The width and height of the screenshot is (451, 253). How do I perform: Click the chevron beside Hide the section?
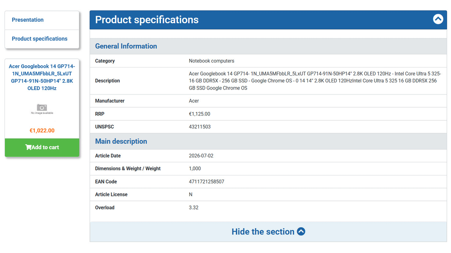coord(301,232)
